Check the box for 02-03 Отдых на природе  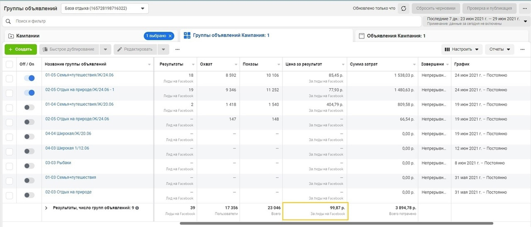coord(9,195)
